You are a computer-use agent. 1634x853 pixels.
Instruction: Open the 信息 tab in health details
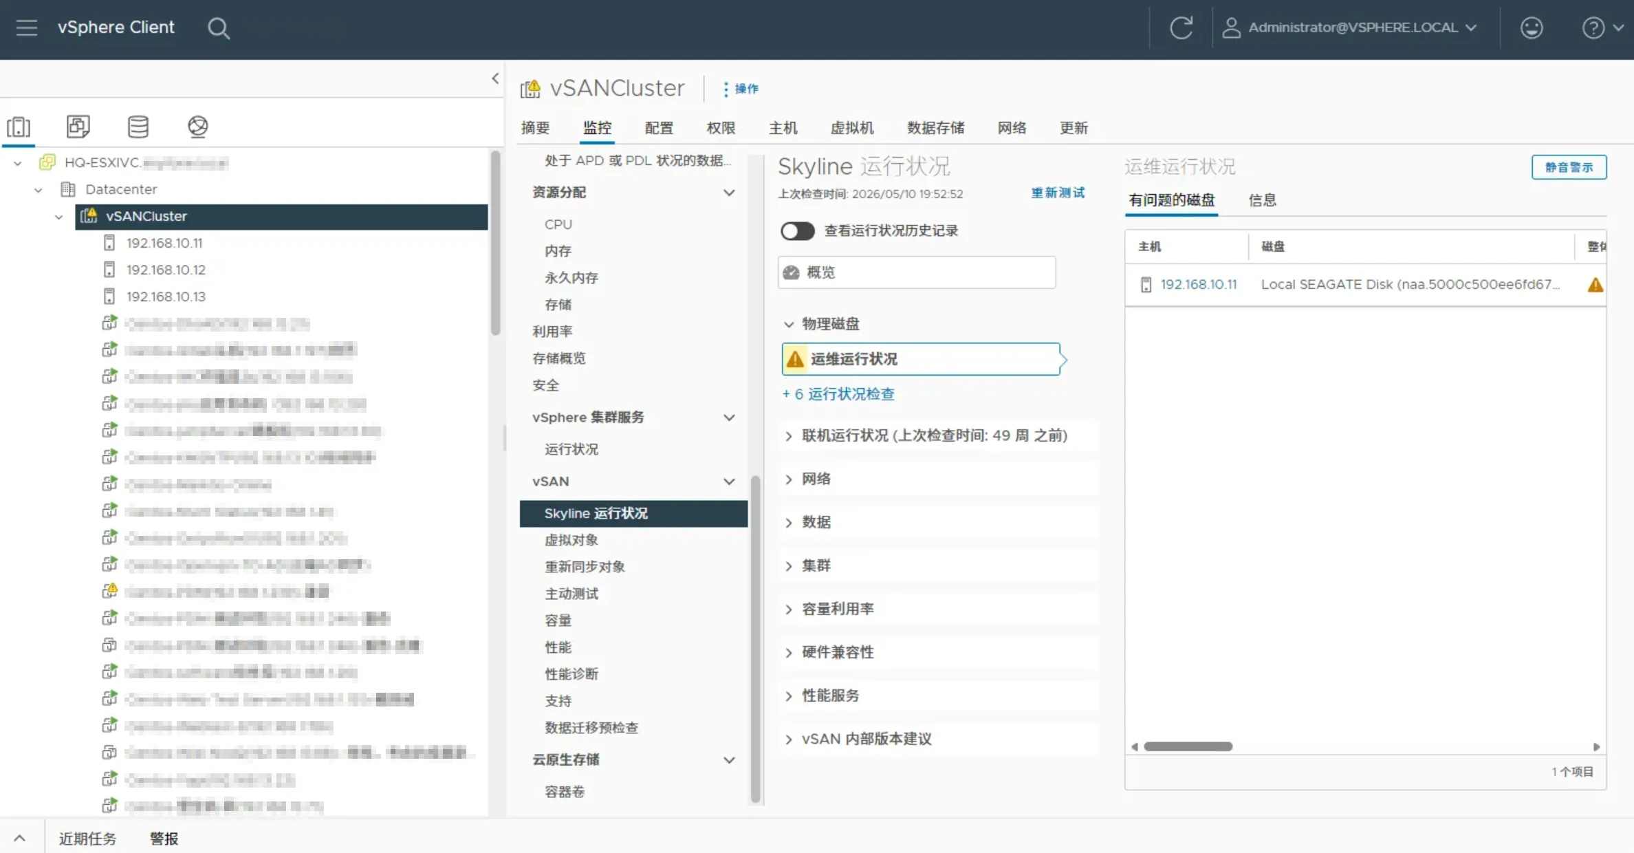pos(1263,200)
